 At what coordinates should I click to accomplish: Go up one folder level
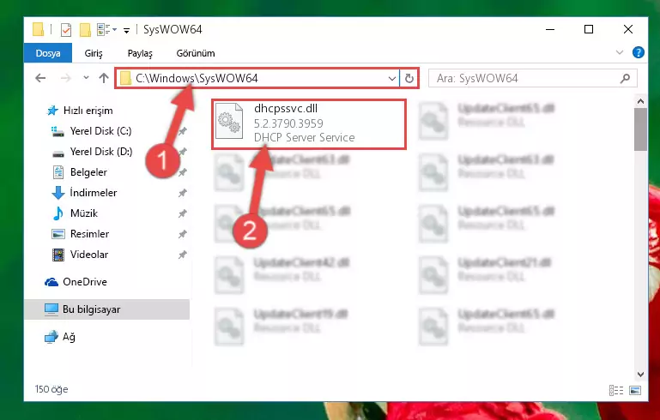coord(104,78)
